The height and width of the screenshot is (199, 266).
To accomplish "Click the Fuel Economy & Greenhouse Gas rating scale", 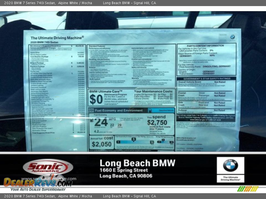I will pyautogui.click(x=135, y=142).
